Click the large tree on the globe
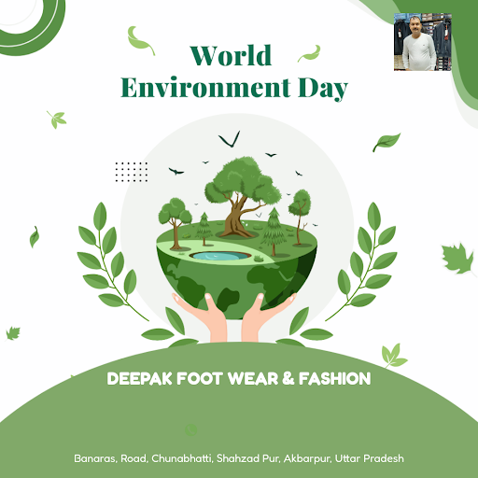 pos(242,197)
